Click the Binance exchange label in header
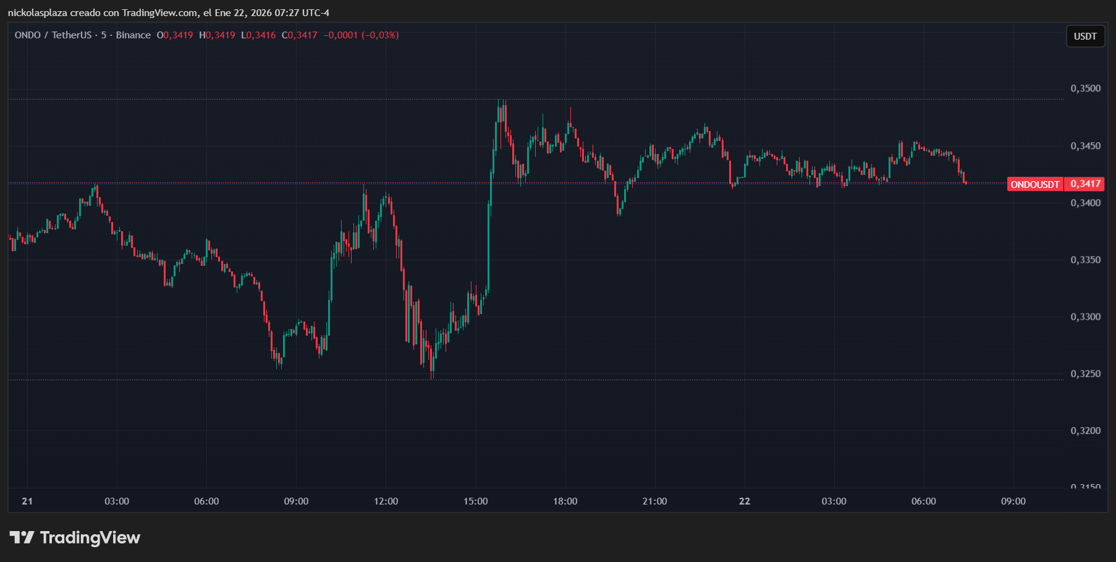The height and width of the screenshot is (562, 1116). [x=133, y=35]
